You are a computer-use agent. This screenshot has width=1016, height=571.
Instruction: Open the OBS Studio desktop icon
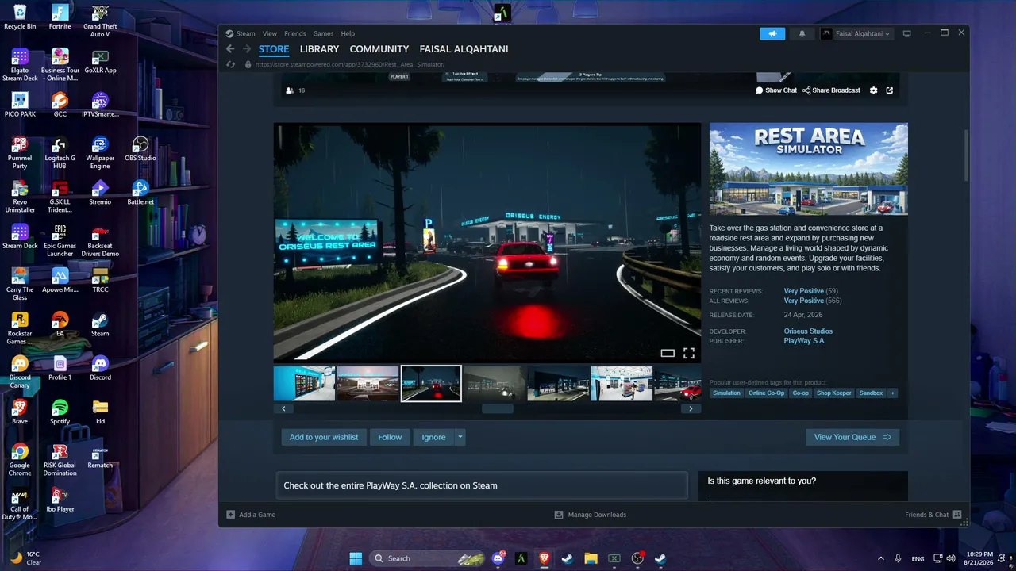click(140, 148)
